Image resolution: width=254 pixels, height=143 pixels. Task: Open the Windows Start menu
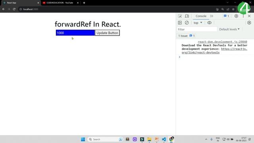[x=83, y=139]
